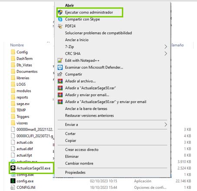Image resolution: width=197 pixels, height=191 pixels.
Task: Choose Restaurar versiones anteriores
Action: click(x=89, y=115)
